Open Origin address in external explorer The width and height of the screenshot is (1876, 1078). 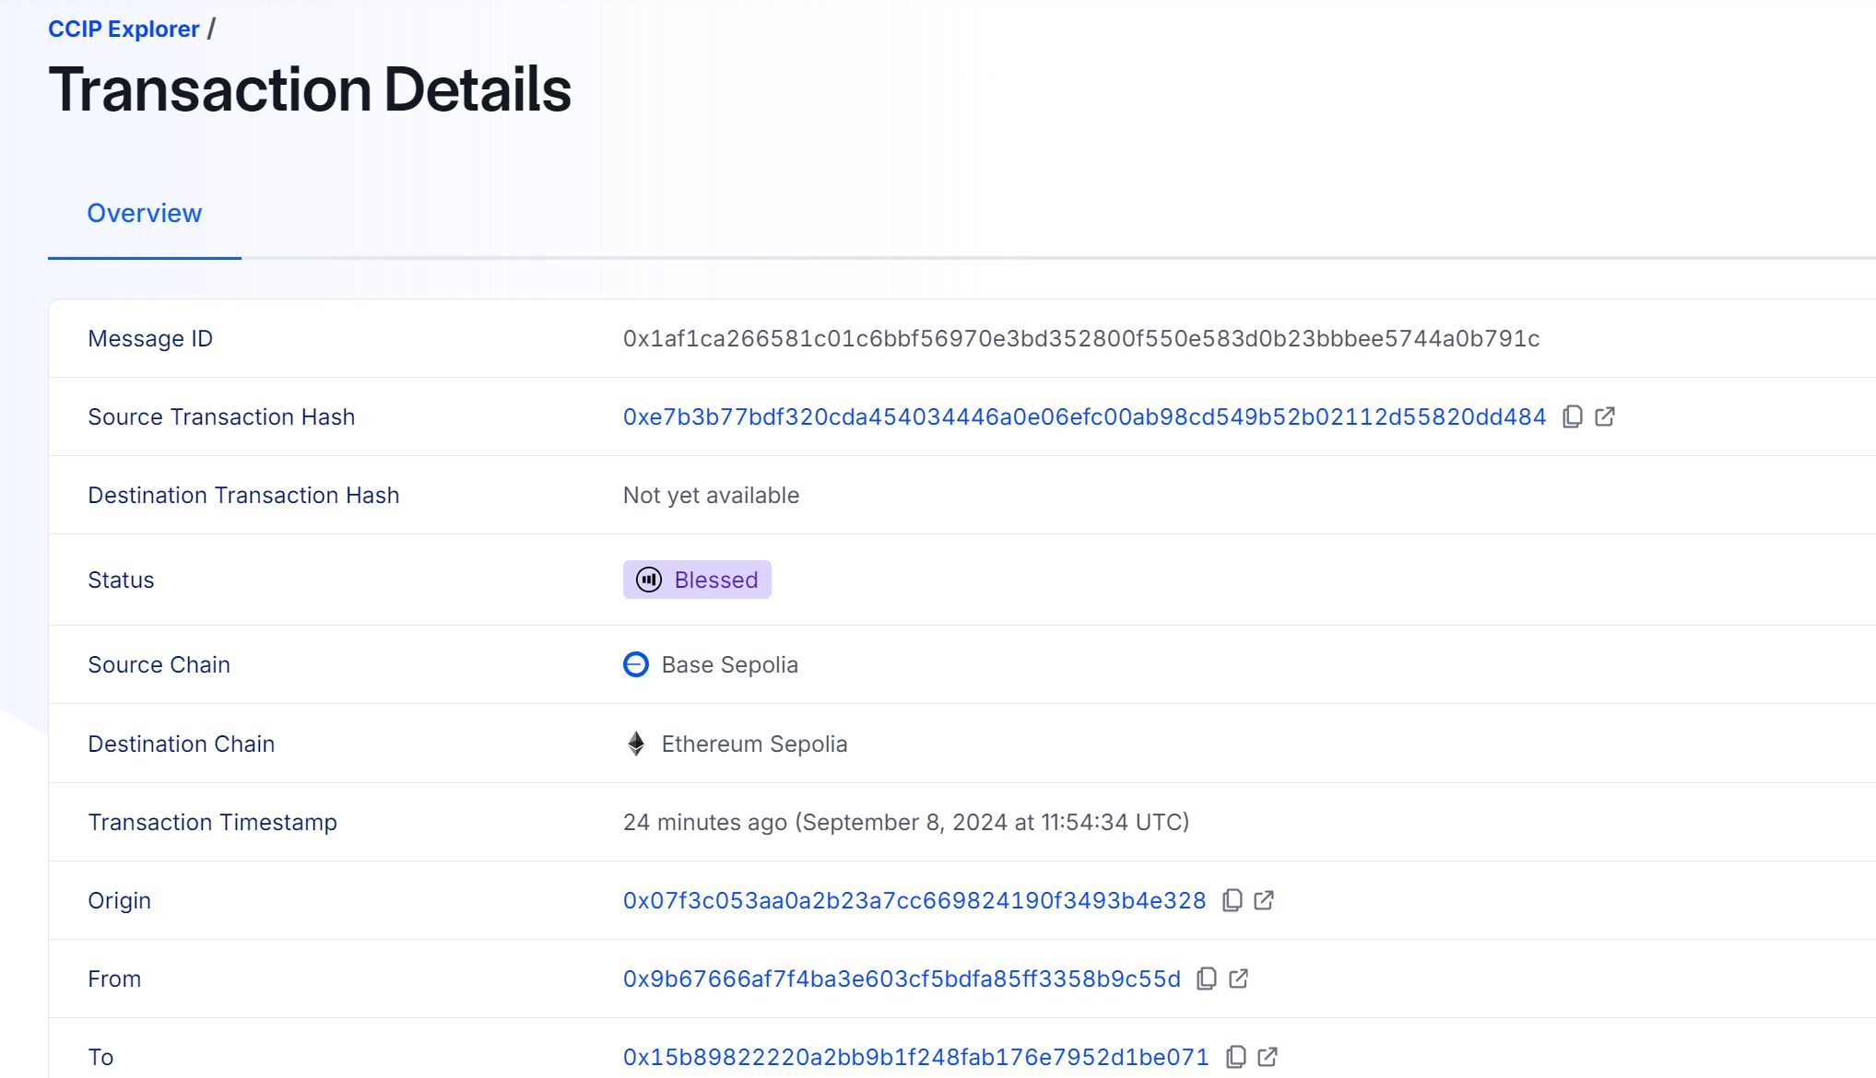1264,900
